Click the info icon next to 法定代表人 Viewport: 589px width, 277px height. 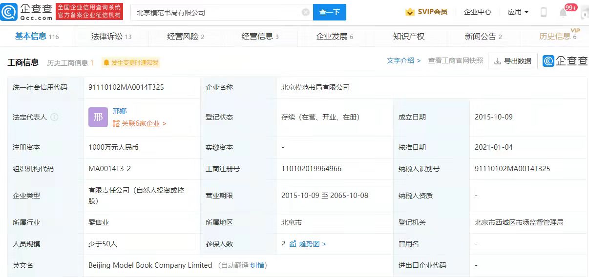pyautogui.click(x=54, y=117)
